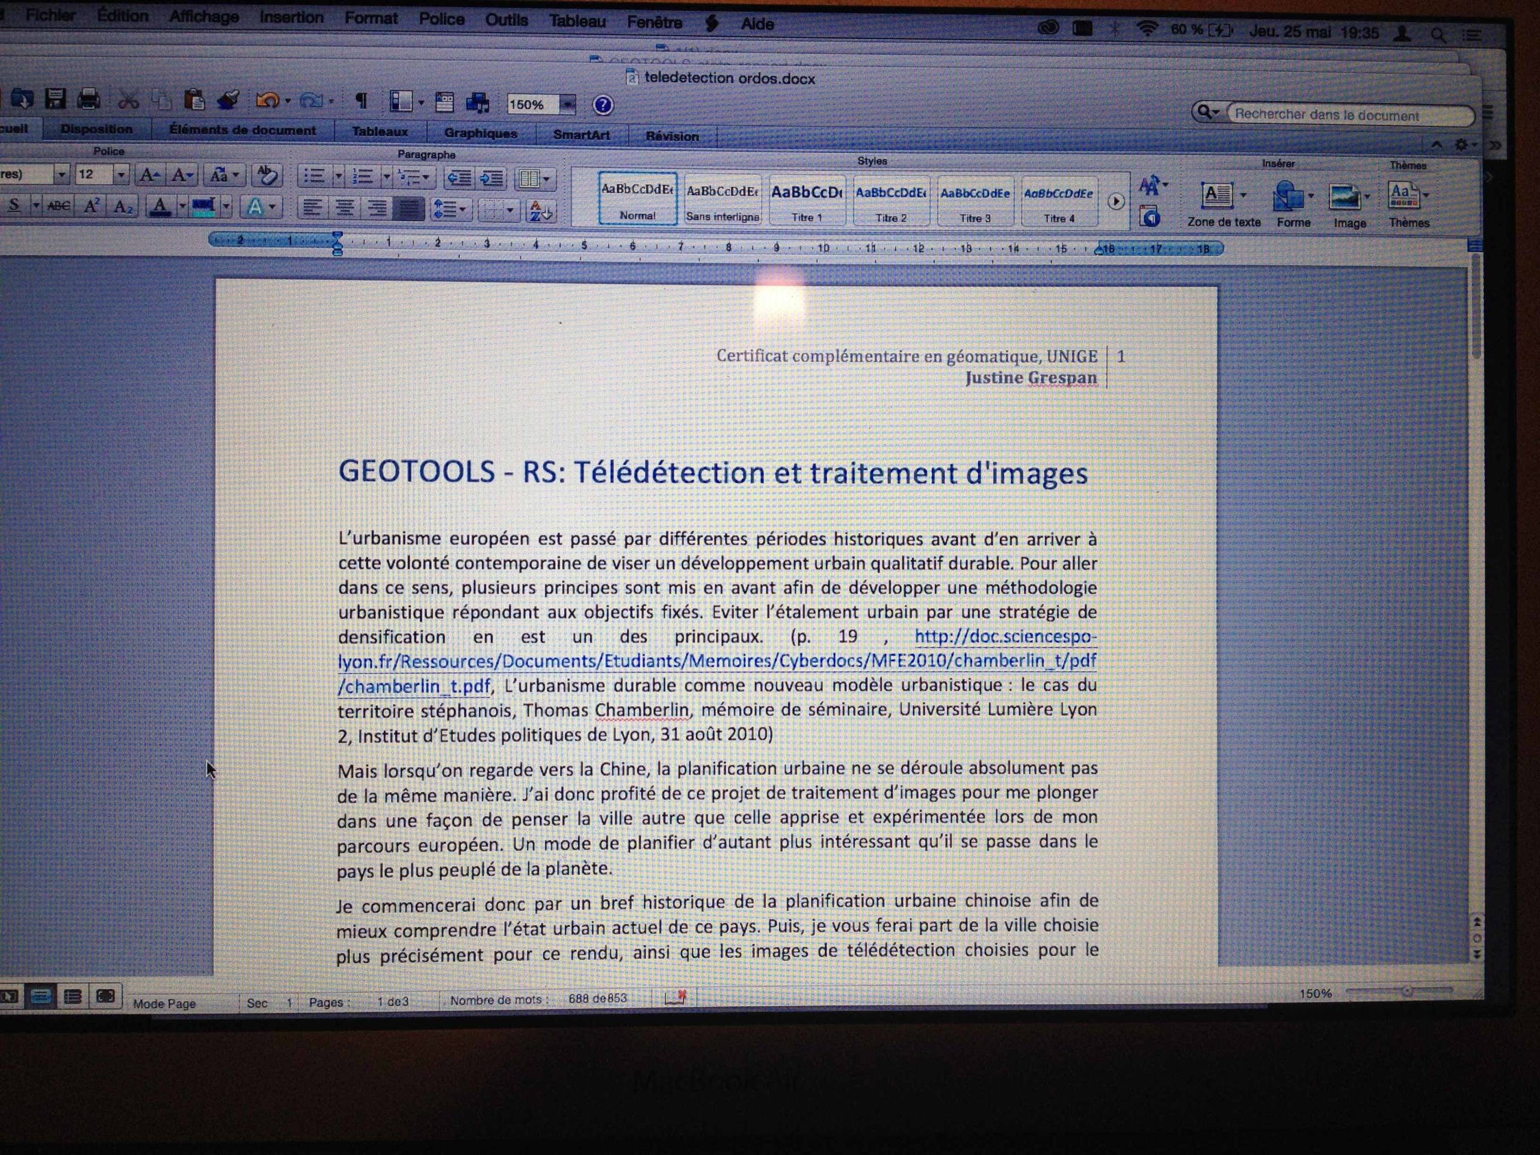Image resolution: width=1540 pixels, height=1155 pixels.
Task: Open the Insertion menu in the menu bar
Action: point(291,17)
